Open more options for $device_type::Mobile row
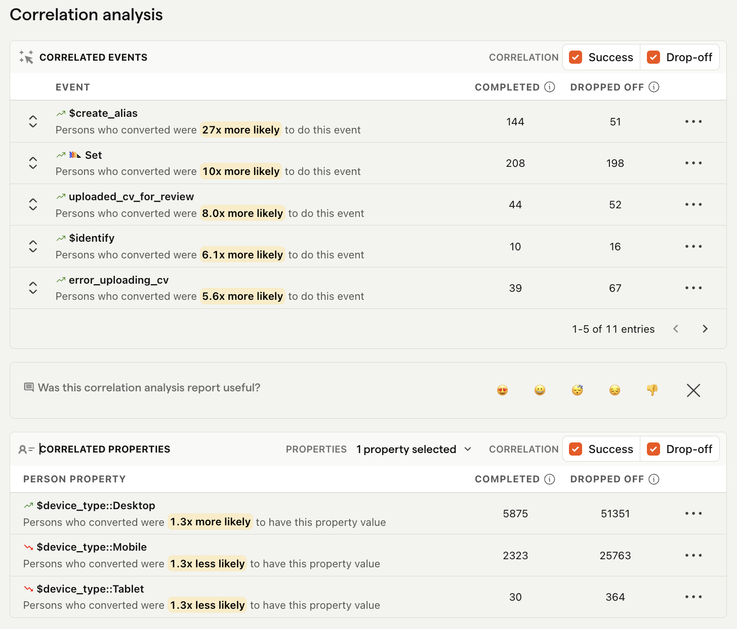The image size is (737, 629). (x=693, y=555)
